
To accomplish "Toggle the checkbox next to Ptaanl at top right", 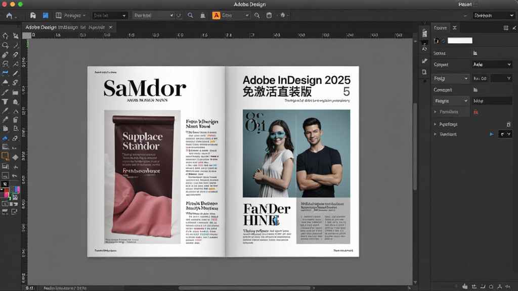I will click(x=476, y=4).
